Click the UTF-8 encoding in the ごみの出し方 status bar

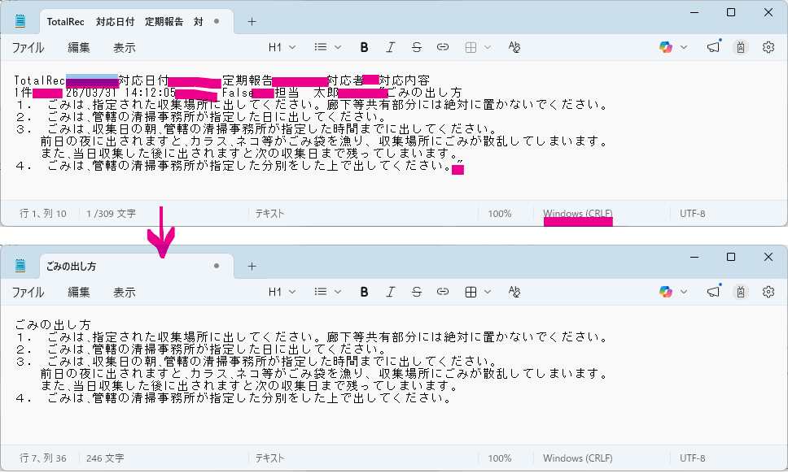pos(692,458)
